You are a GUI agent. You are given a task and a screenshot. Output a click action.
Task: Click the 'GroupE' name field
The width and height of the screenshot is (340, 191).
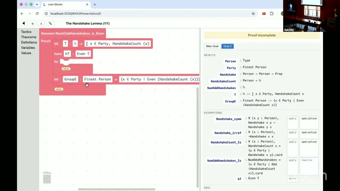(x=70, y=79)
